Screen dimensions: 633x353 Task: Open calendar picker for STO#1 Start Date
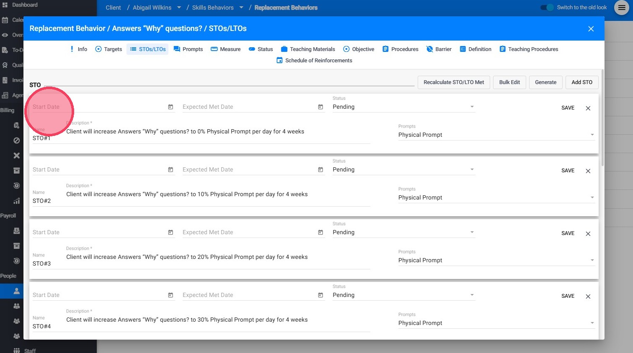(171, 107)
